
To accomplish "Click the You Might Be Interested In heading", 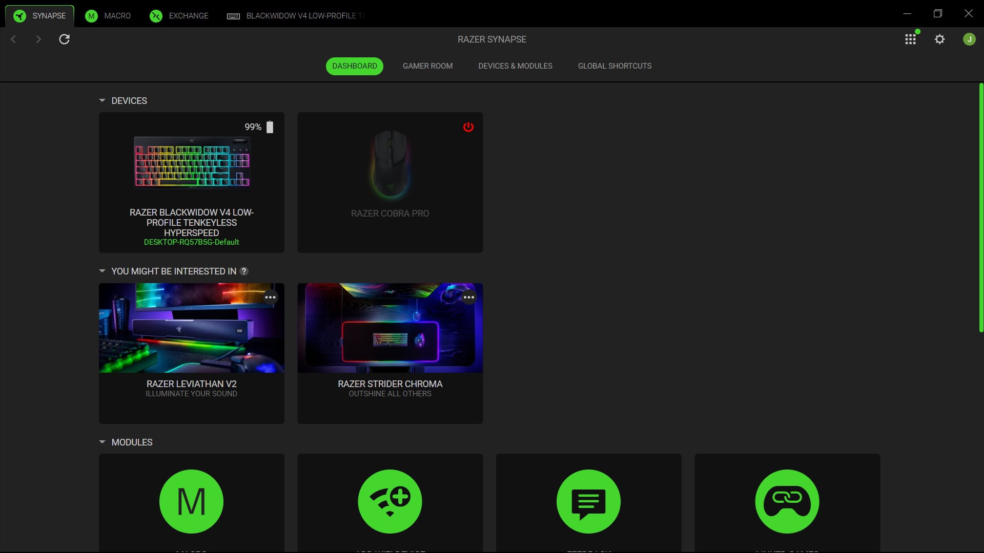I will (174, 271).
